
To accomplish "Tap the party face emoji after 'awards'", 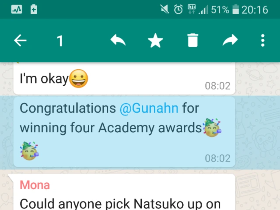I will coord(212,127).
